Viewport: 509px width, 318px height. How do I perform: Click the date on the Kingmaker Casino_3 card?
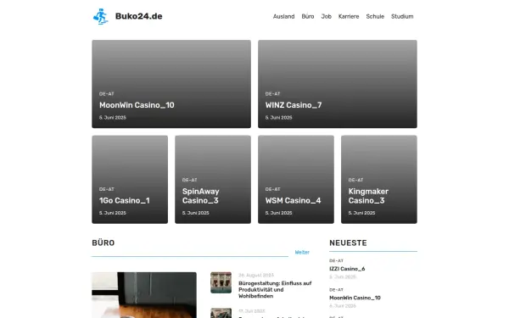361,213
